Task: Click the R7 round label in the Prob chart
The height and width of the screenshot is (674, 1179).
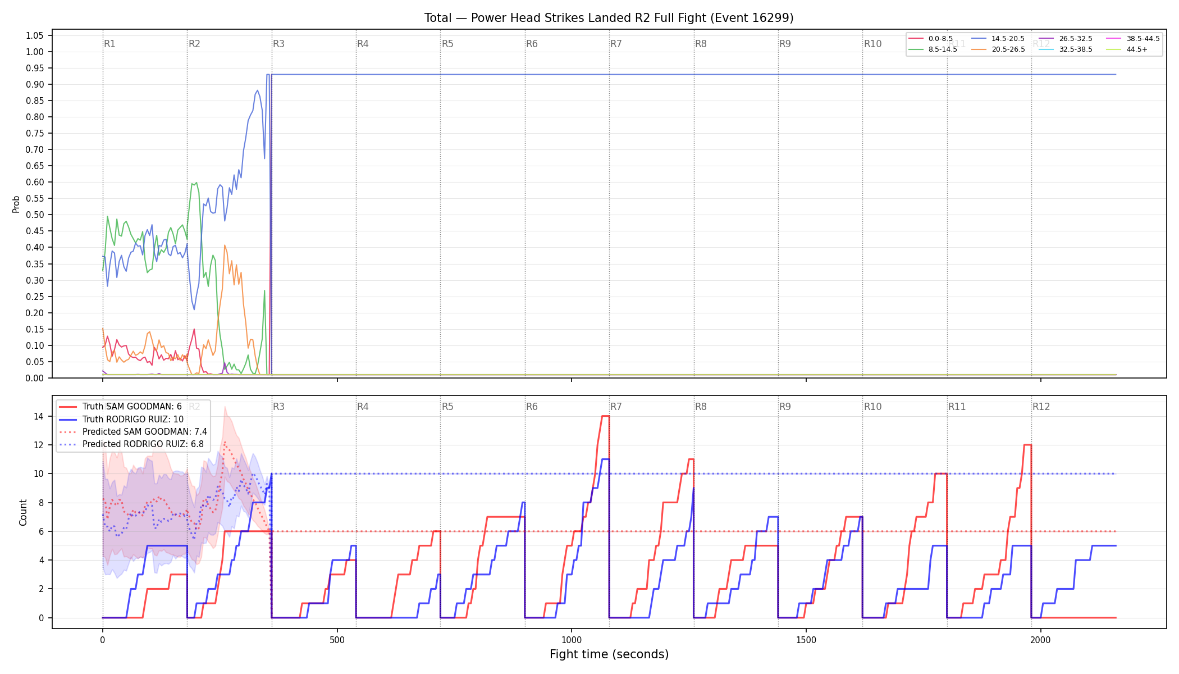Action: pyautogui.click(x=616, y=44)
